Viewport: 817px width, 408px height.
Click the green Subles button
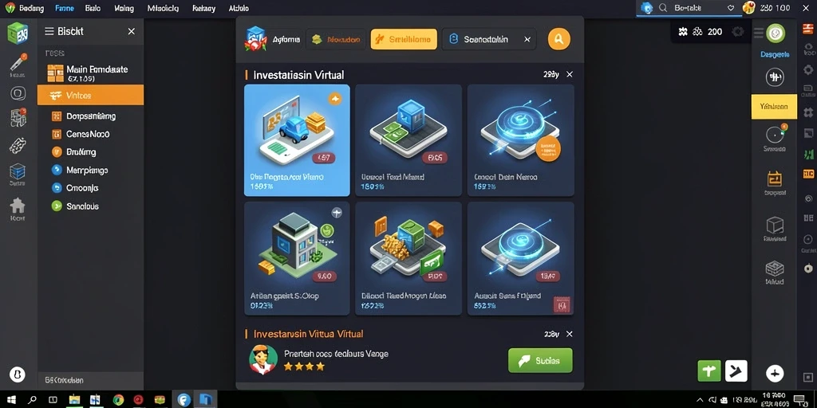[540, 360]
